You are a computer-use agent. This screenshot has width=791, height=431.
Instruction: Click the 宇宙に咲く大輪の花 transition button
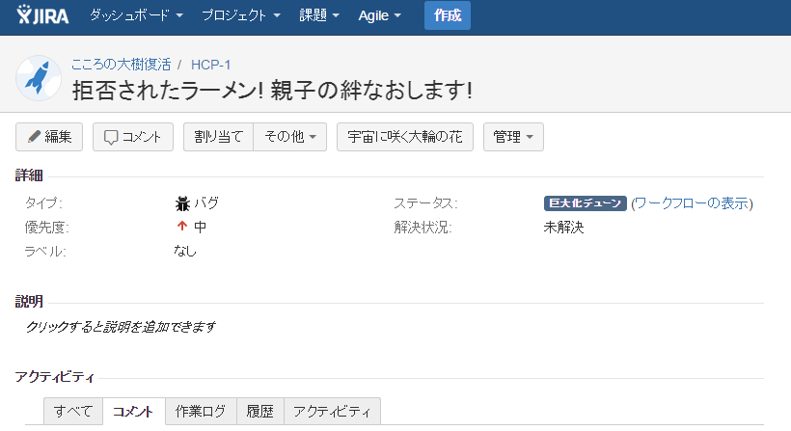(405, 137)
